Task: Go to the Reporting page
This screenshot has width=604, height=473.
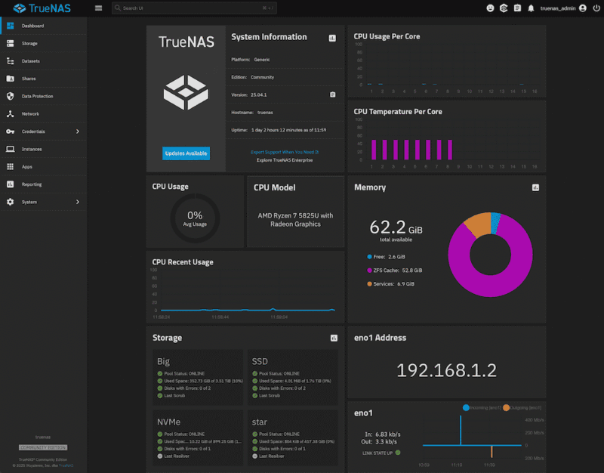Action: 44,184
